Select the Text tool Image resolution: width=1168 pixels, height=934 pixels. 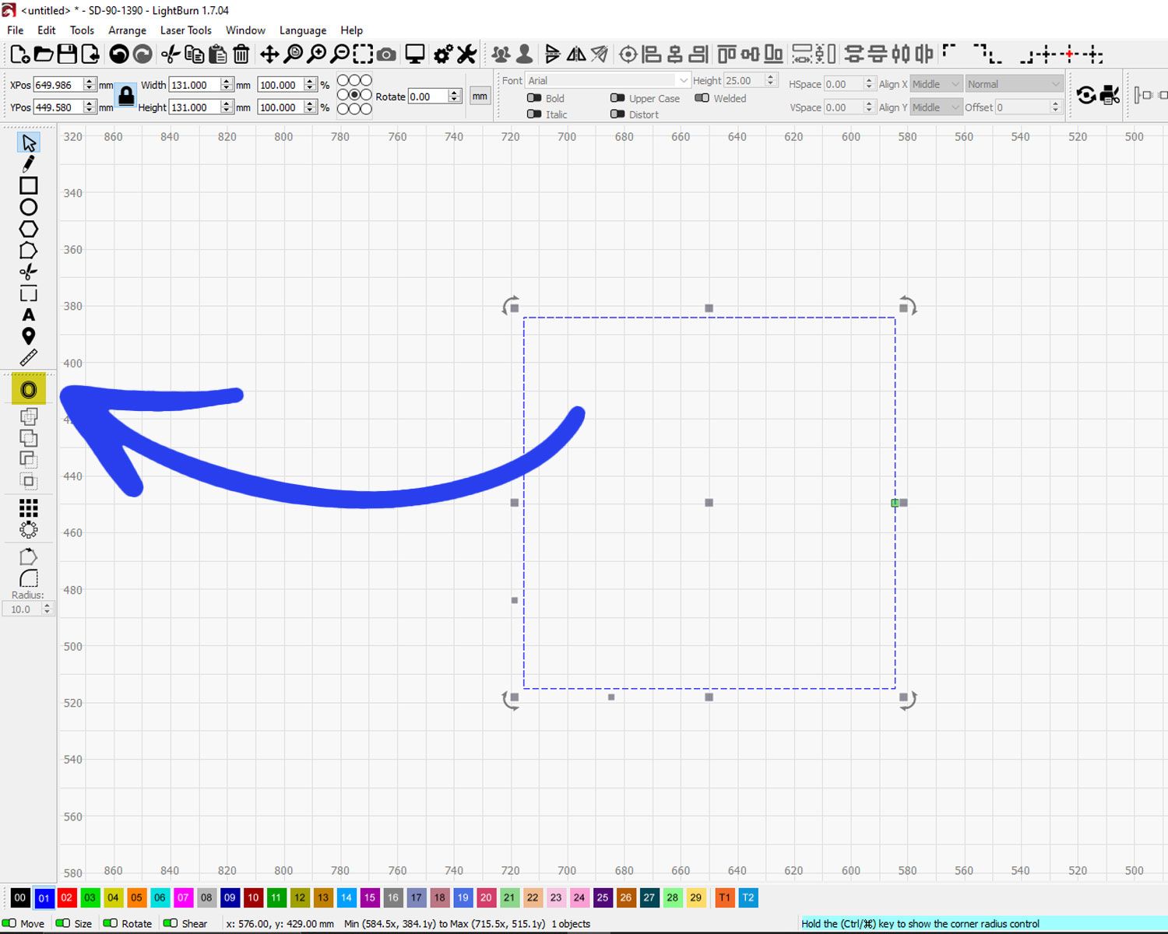coord(28,314)
